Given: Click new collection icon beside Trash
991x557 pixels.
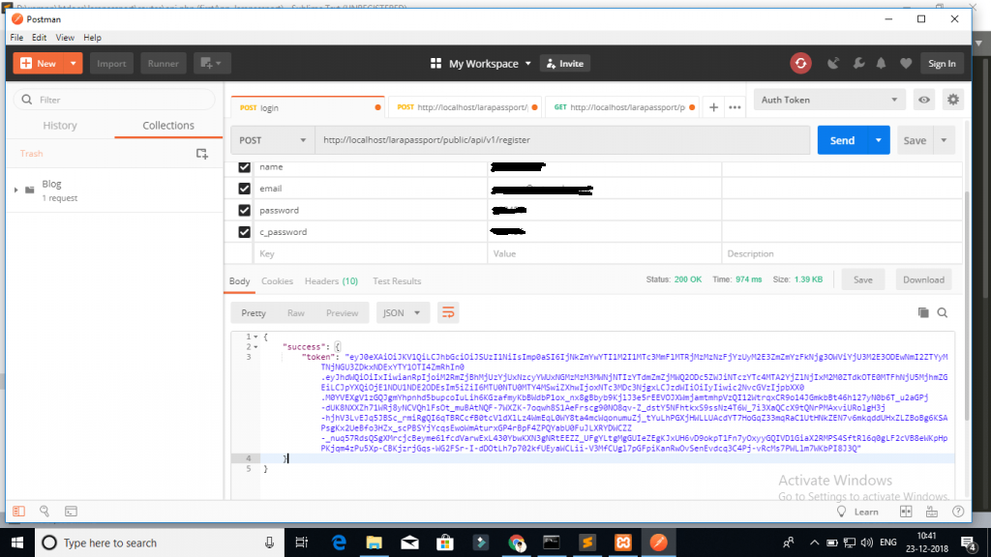Looking at the screenshot, I should (x=201, y=154).
